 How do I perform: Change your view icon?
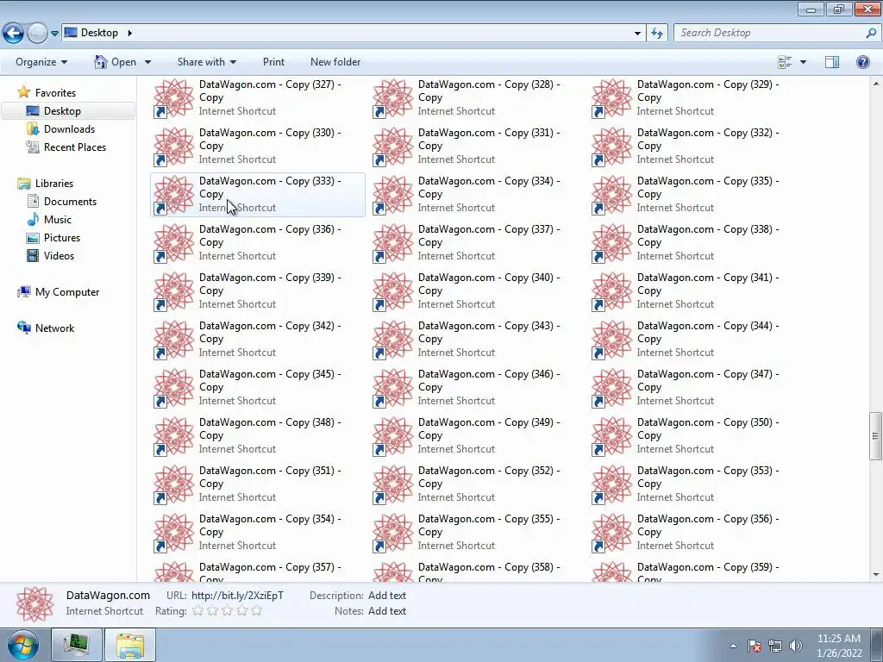point(785,62)
